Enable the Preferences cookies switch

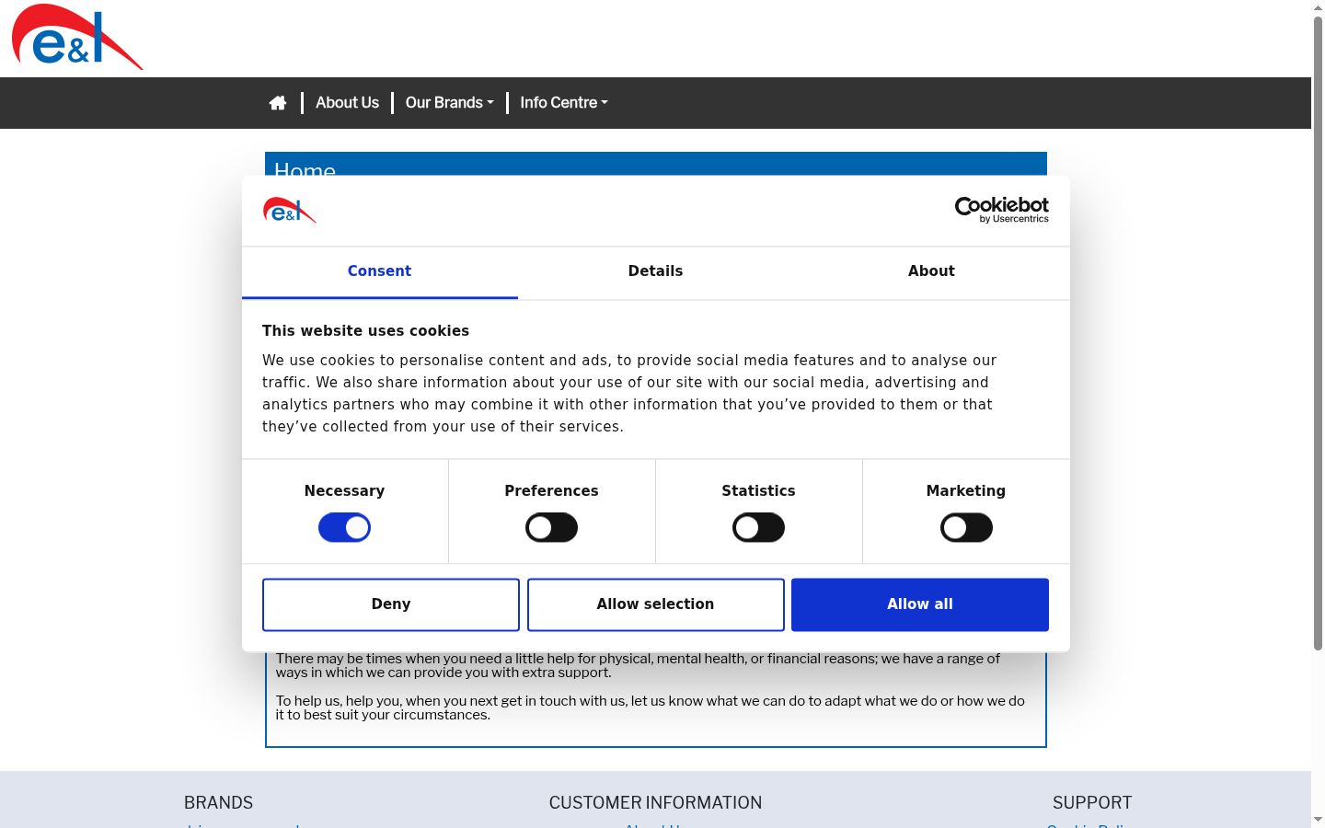tap(551, 528)
